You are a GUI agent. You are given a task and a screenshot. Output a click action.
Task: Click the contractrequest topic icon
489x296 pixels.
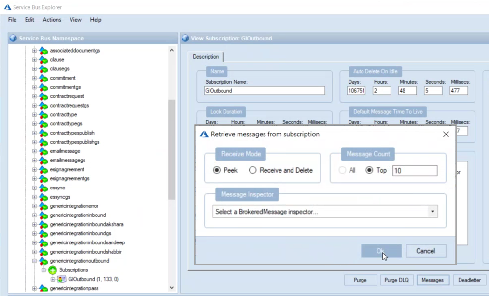(x=43, y=96)
